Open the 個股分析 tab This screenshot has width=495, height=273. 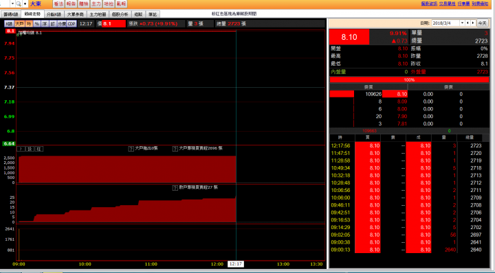[120, 14]
